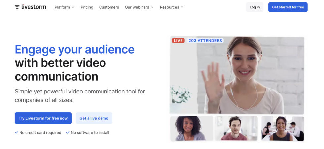Click the Engage your audience headline
The image size is (324, 149).
[75, 49]
